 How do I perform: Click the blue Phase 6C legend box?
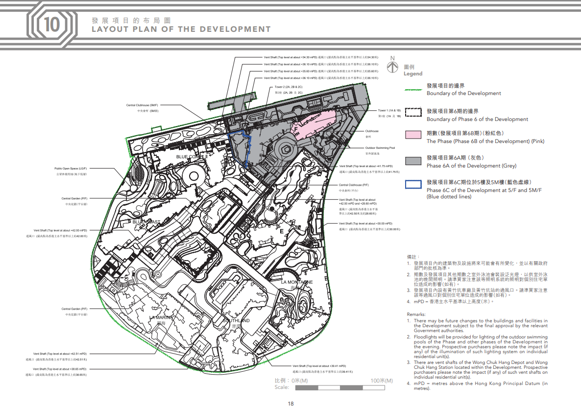pyautogui.click(x=413, y=184)
